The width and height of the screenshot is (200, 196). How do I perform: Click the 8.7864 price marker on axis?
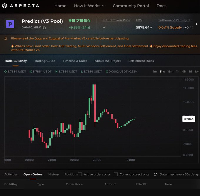point(189,119)
